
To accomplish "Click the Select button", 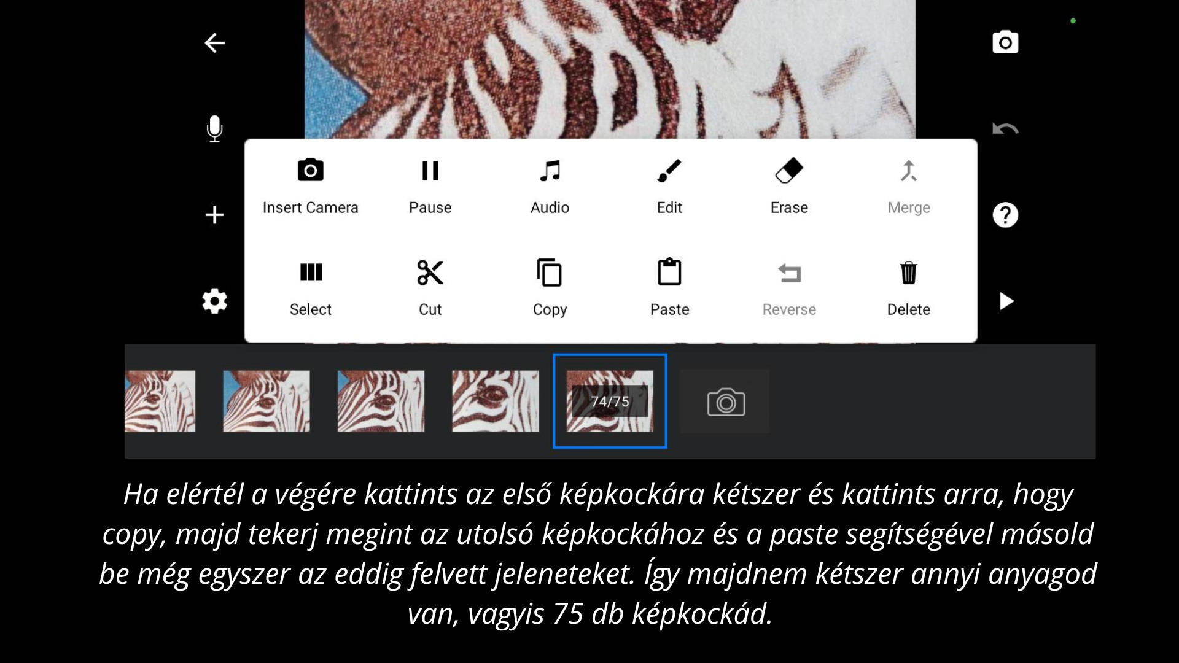I will coord(311,287).
